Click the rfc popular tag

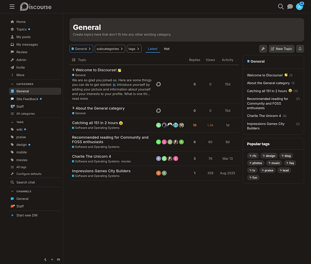point(252,156)
